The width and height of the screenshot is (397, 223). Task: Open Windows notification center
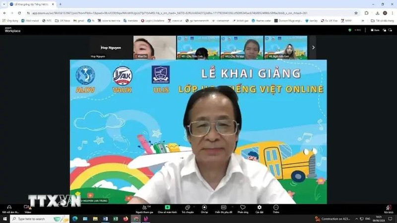(x=390, y=219)
